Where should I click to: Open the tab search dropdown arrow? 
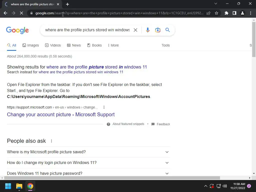(216, 3)
